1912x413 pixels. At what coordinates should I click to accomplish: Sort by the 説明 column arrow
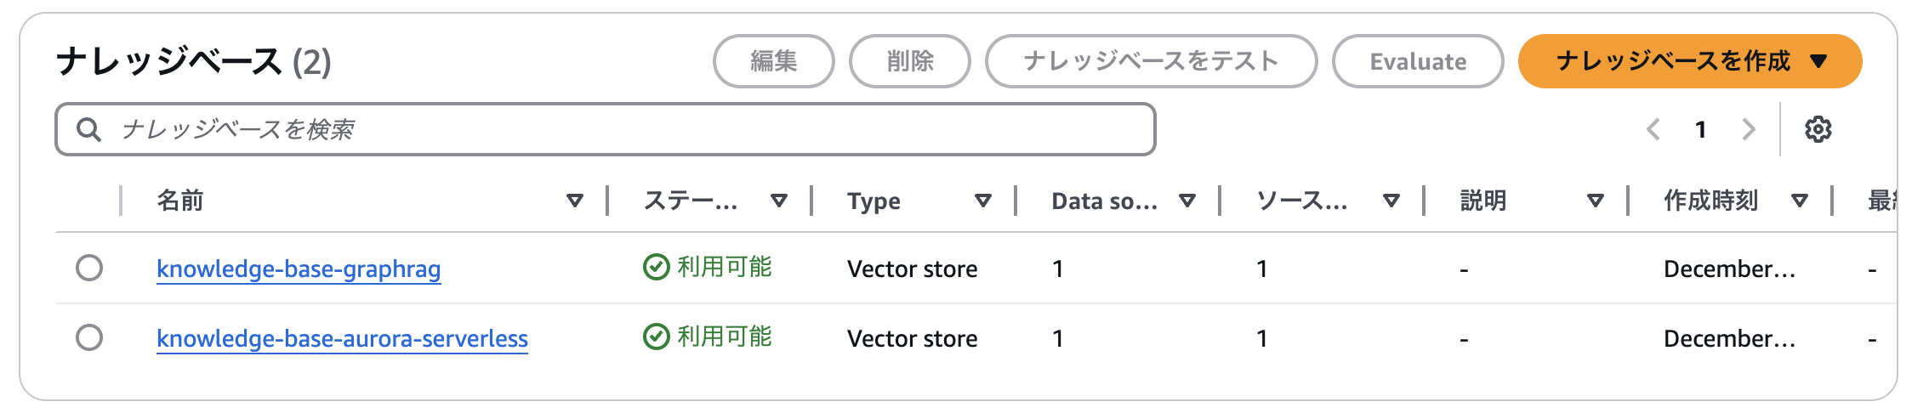coord(1596,201)
